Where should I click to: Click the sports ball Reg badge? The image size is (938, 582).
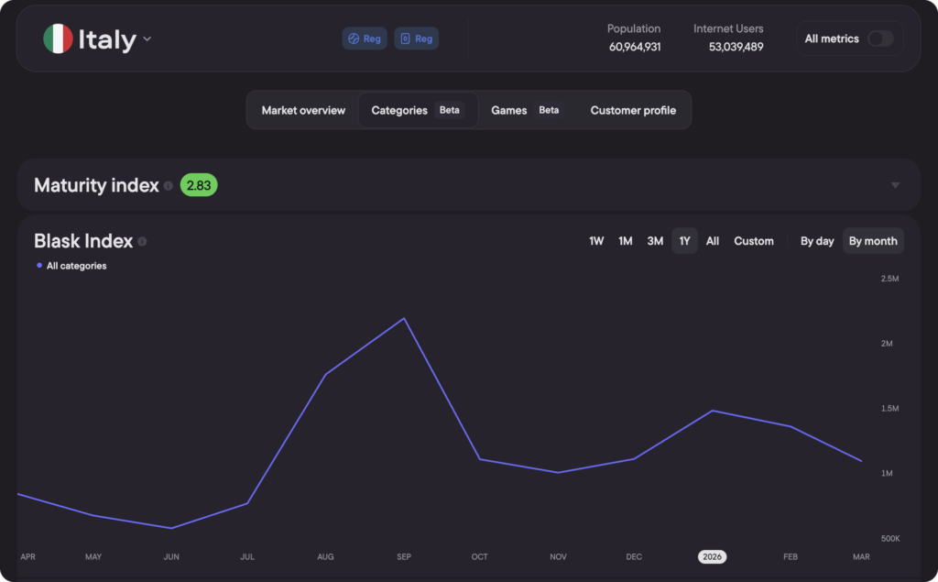(365, 38)
